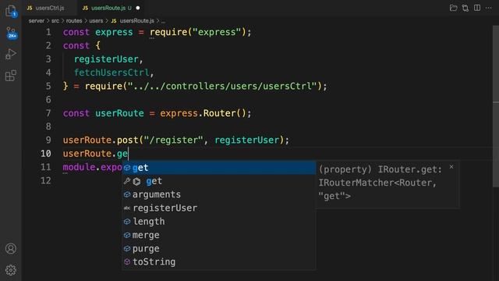
Task: Click express.Router() on line 7
Action: point(203,113)
